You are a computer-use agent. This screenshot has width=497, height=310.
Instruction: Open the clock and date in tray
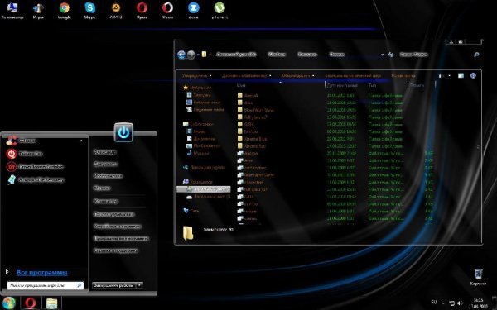479,303
